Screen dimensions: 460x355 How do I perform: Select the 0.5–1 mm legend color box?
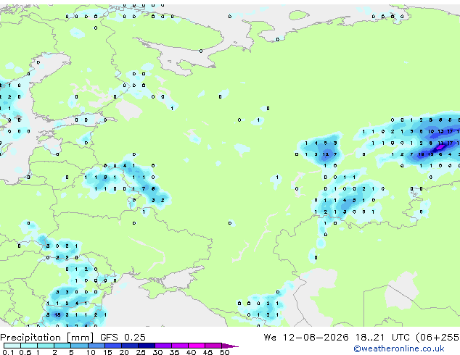[x=29, y=346]
